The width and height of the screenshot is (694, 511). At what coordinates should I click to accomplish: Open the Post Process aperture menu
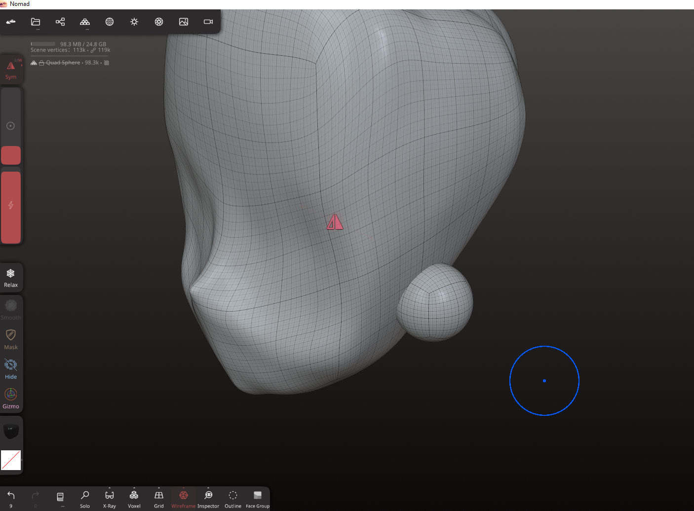(x=159, y=22)
